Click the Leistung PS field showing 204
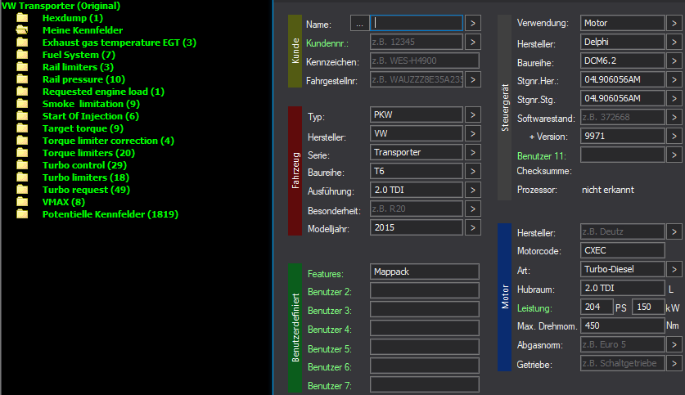The height and width of the screenshot is (395, 685). [x=597, y=307]
